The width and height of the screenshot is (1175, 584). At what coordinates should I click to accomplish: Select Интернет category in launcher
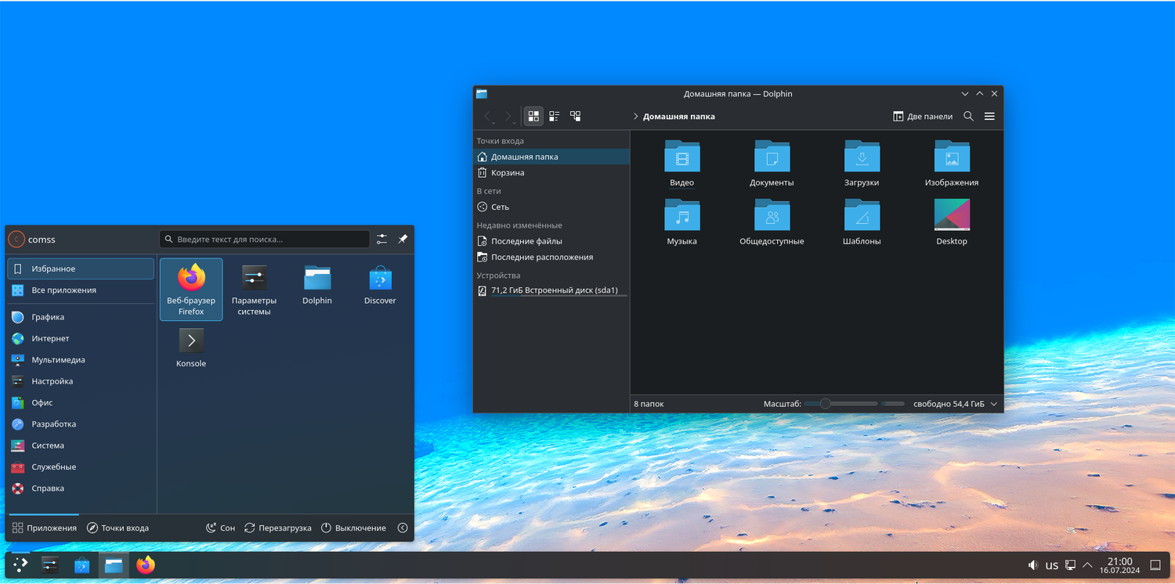tap(81, 338)
